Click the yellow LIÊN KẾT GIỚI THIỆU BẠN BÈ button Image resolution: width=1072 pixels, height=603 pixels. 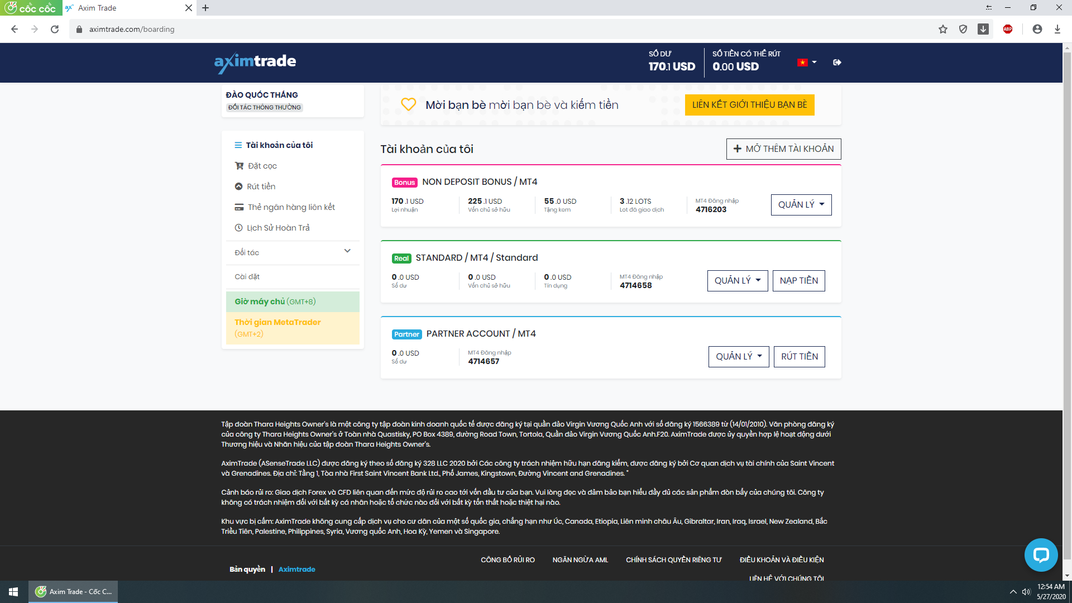click(x=749, y=105)
